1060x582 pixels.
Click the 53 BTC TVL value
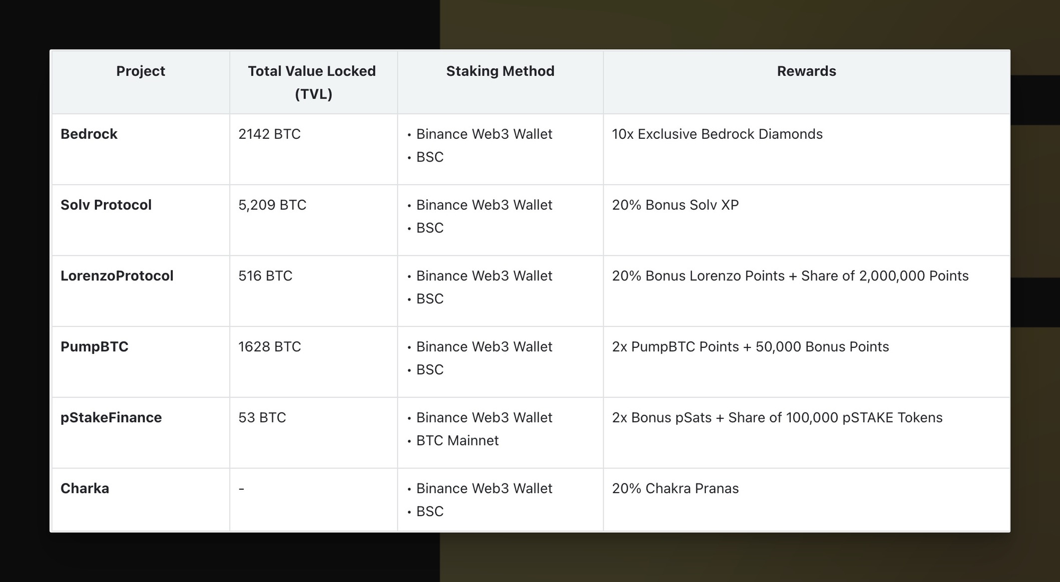262,418
